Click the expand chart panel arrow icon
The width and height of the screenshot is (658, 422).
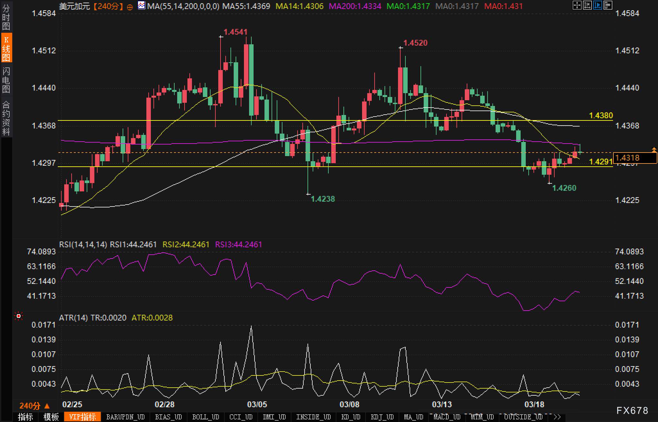click(x=608, y=5)
